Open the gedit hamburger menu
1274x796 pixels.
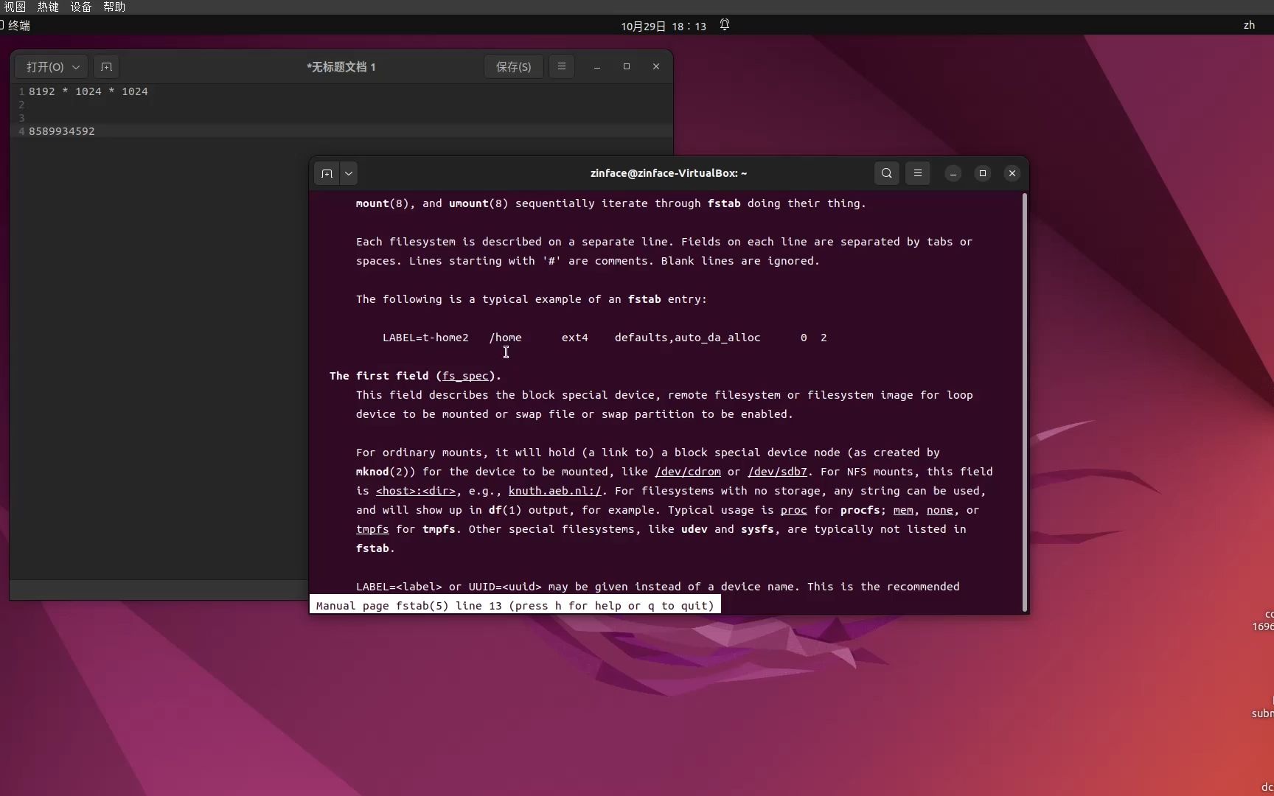coord(562,66)
